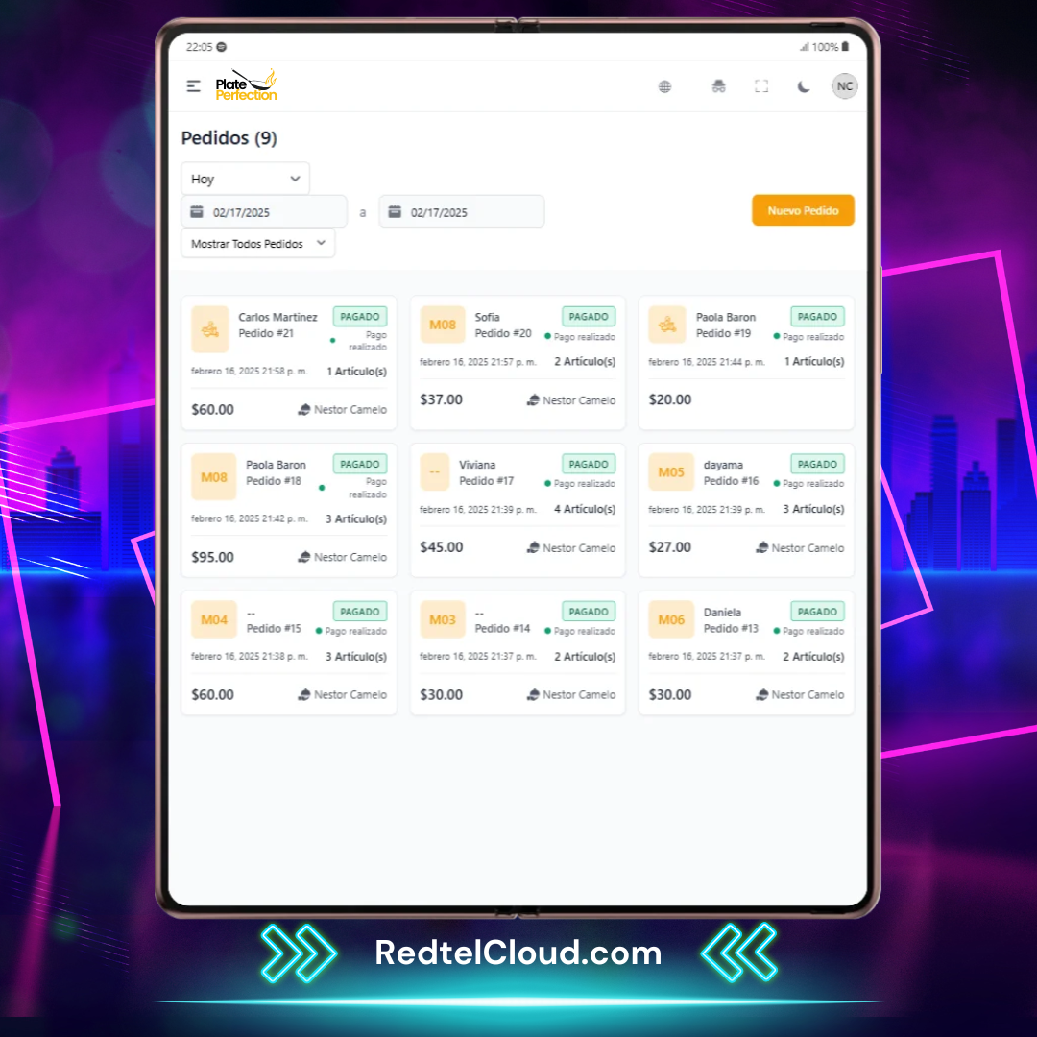
Task: Click the M03 table badge on Pedido #14
Action: tap(443, 620)
